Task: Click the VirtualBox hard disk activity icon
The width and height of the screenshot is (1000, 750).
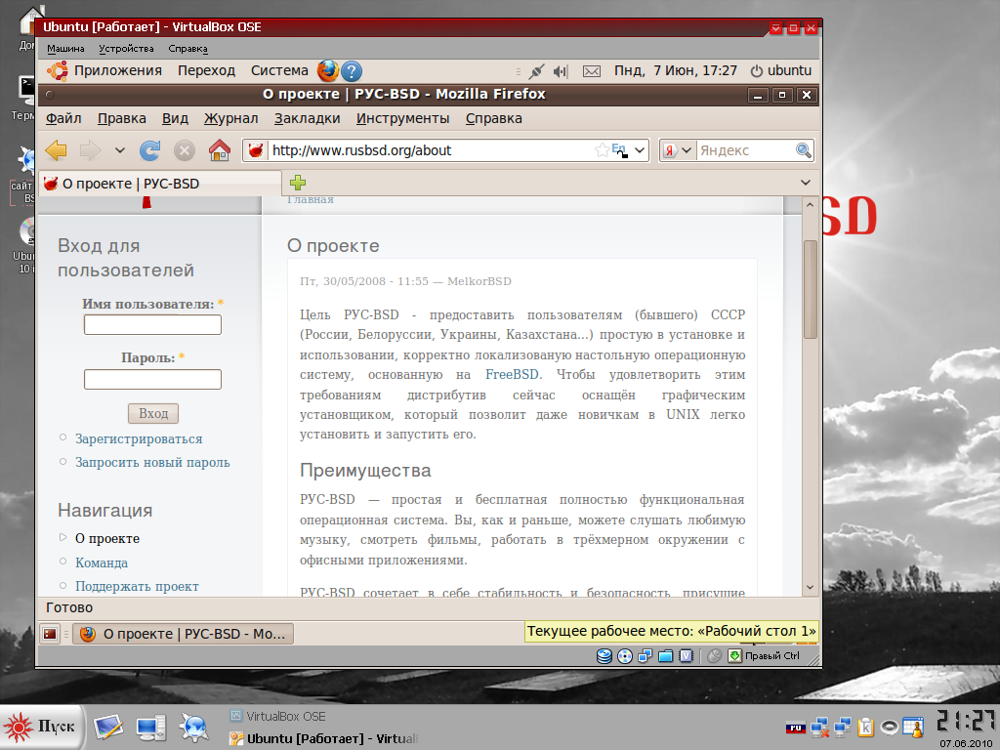Action: (604, 655)
